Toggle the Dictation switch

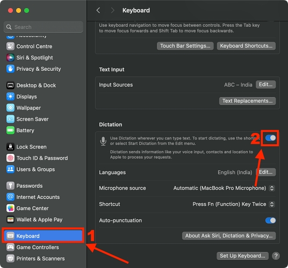[x=270, y=138]
